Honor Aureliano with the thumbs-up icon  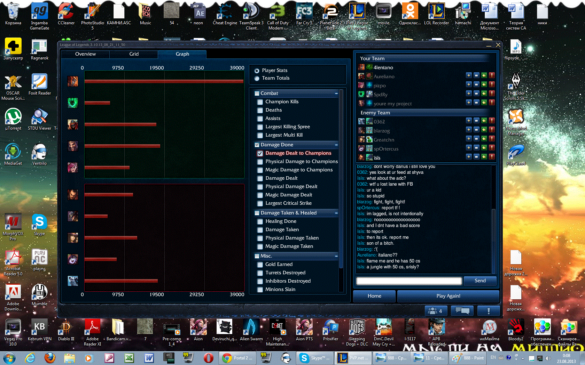[x=484, y=75]
